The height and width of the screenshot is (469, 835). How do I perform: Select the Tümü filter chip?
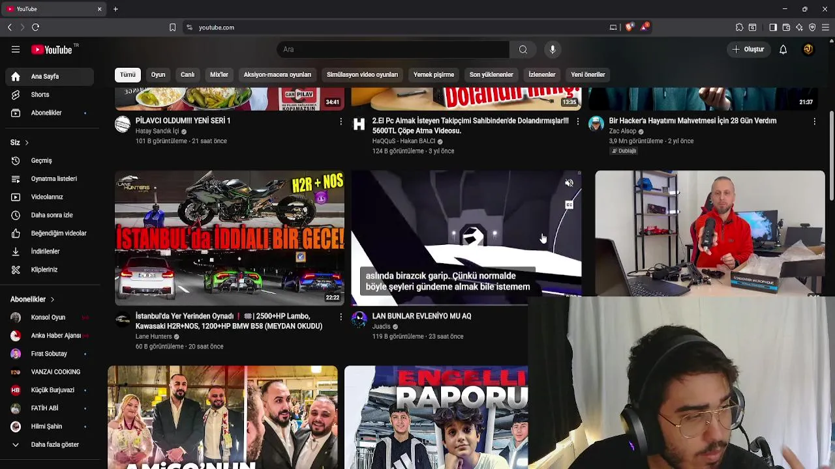pos(128,74)
